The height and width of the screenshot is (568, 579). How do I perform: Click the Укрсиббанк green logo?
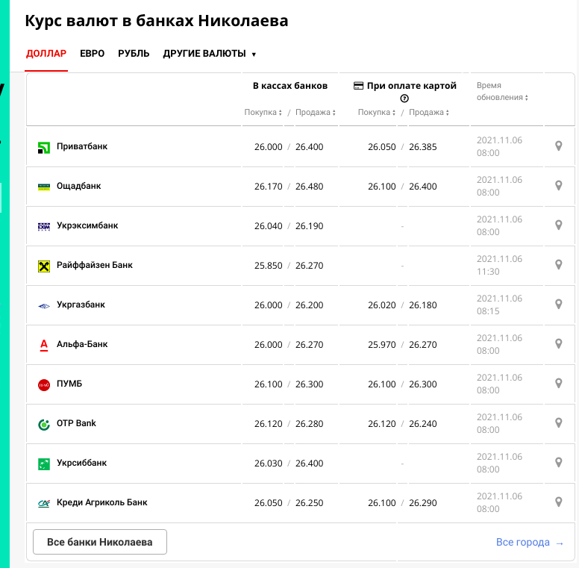(44, 464)
